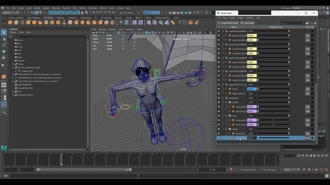330x185 pixels.
Task: Open the No Anim Layer dropdown
Action: tap(270, 170)
